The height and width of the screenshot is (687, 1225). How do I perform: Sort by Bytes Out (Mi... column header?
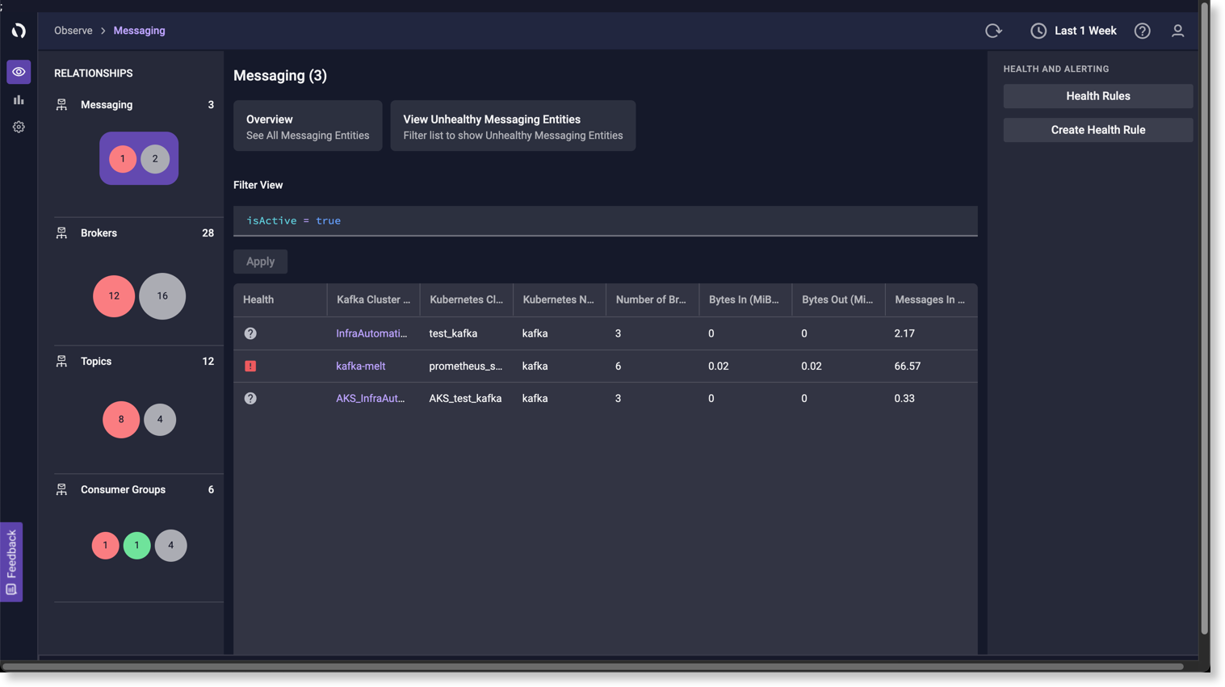point(837,300)
